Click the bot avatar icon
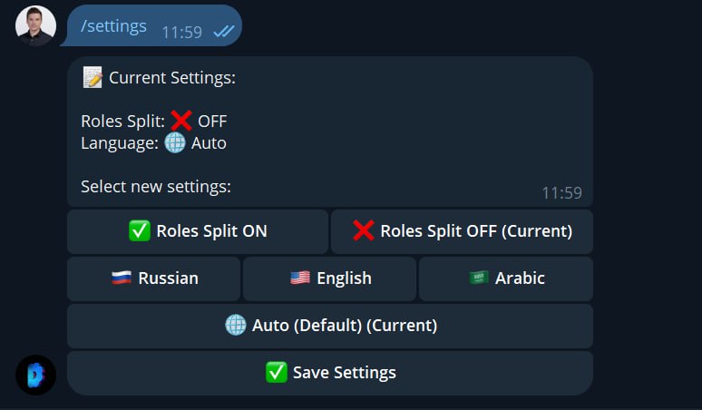Screen dimensions: 702x410 tap(35, 376)
